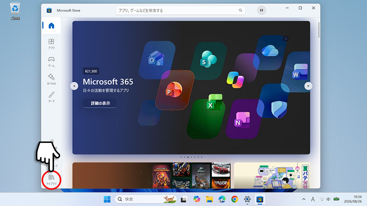
Task: Open the アプリ (Apps) section
Action: [x=51, y=44]
